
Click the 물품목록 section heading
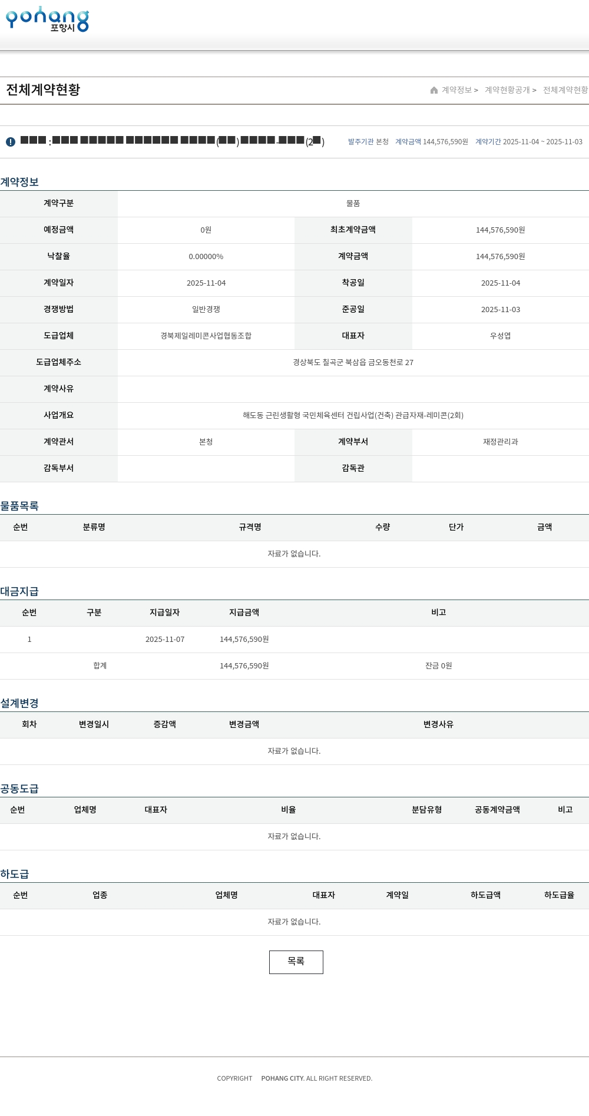[19, 506]
